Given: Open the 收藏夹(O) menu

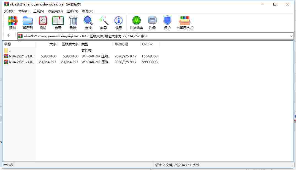Looking at the screenshot, I should pyautogui.click(x=55, y=11).
